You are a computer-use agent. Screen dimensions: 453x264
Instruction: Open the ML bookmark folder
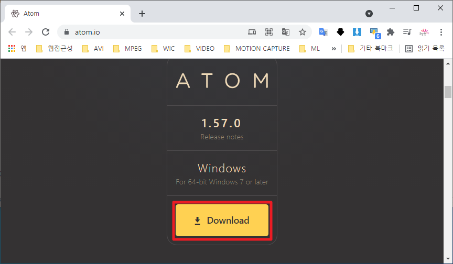click(310, 48)
